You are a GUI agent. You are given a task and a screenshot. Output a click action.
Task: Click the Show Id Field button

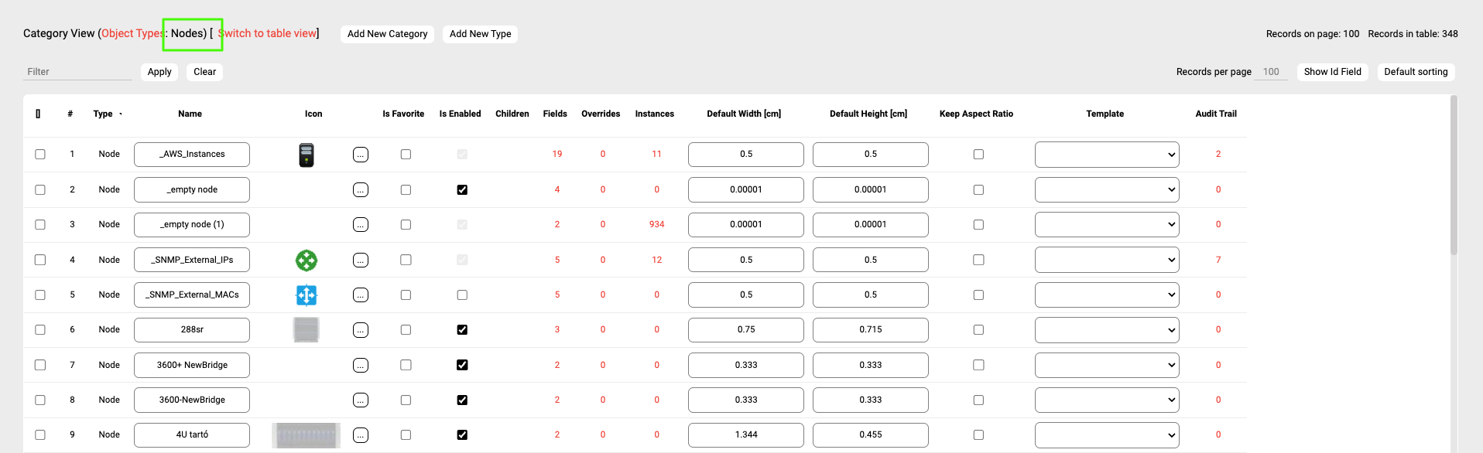coord(1332,72)
